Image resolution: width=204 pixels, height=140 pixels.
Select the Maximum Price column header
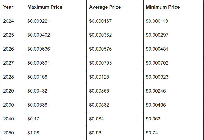point(45,7)
